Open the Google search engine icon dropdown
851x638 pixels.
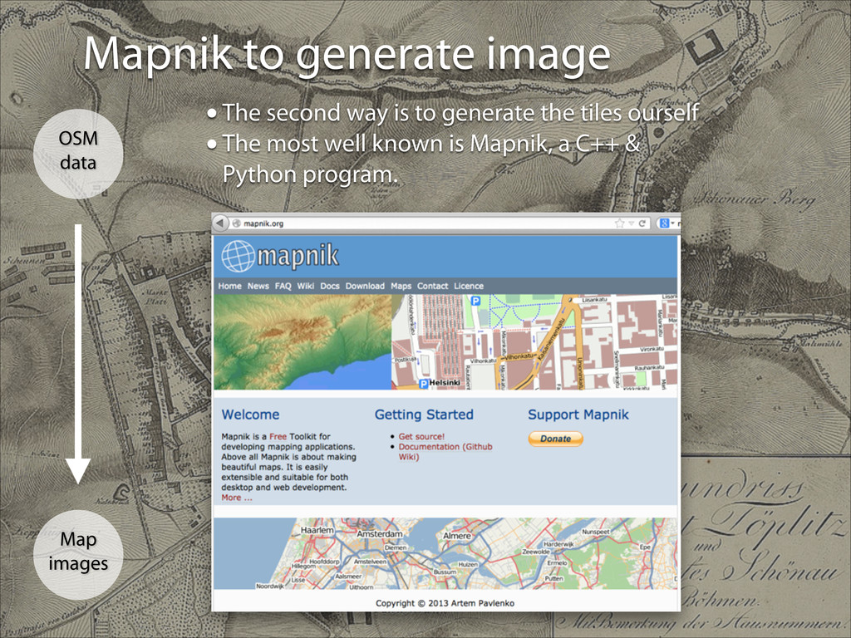[x=667, y=223]
